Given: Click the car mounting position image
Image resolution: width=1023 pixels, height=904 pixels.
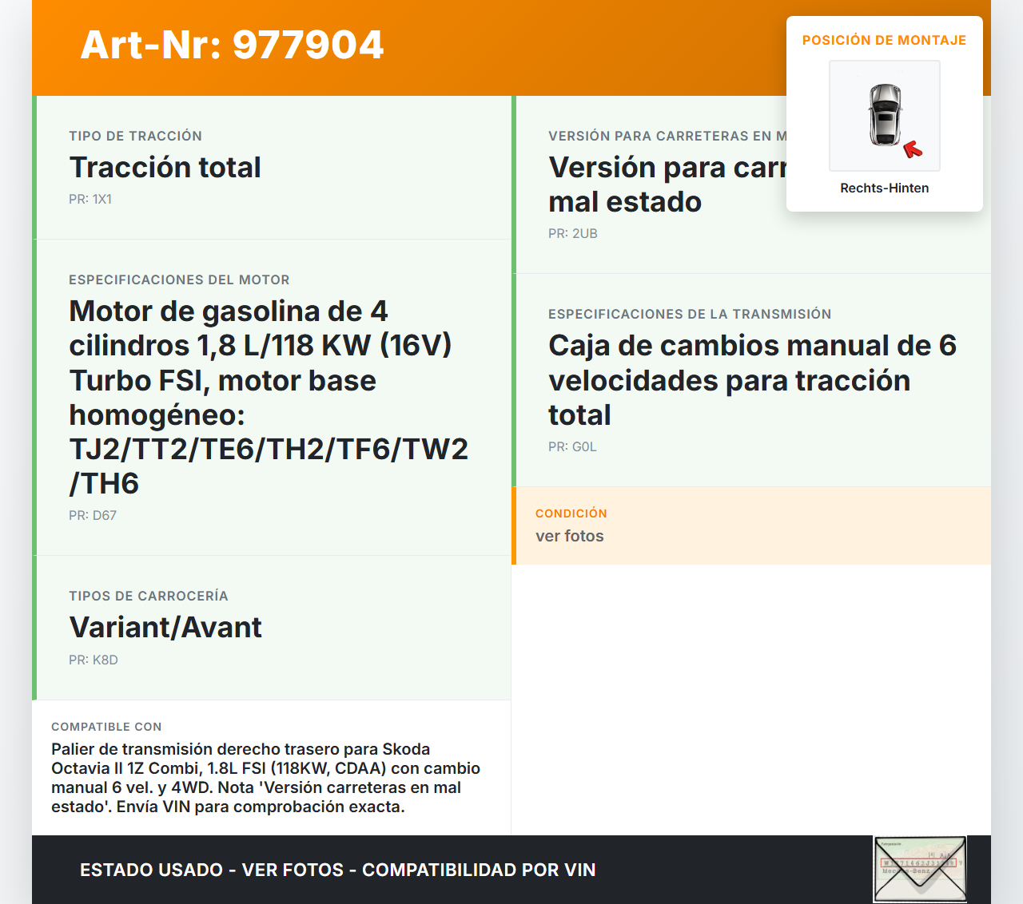Looking at the screenshot, I should [x=885, y=116].
